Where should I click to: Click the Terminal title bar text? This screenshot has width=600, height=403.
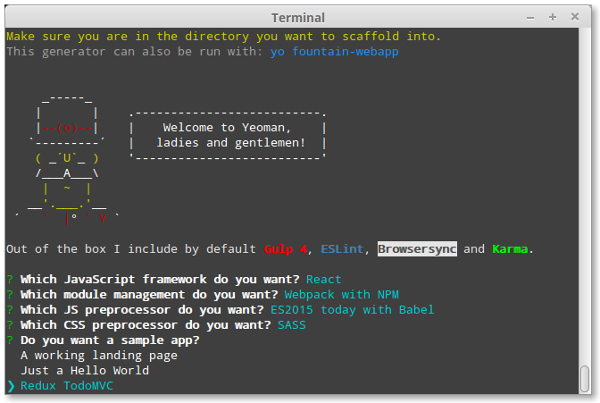click(x=299, y=17)
